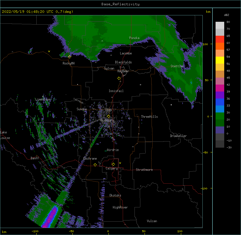Click the Drumheller town label

tap(178, 136)
